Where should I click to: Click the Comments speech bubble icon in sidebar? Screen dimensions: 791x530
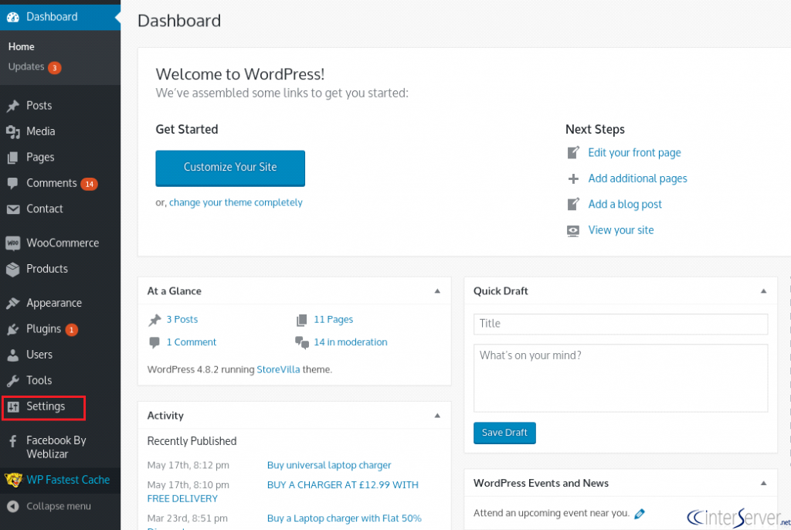(x=13, y=183)
